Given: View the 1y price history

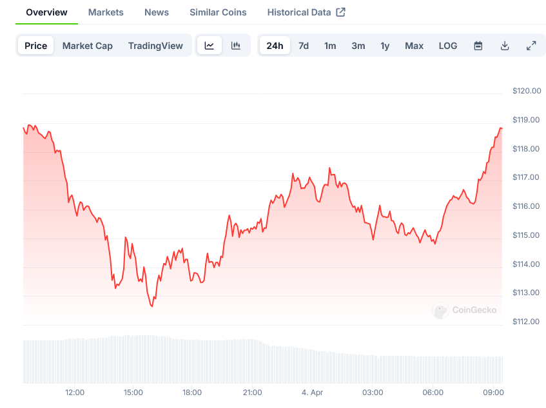Looking at the screenshot, I should (x=385, y=45).
